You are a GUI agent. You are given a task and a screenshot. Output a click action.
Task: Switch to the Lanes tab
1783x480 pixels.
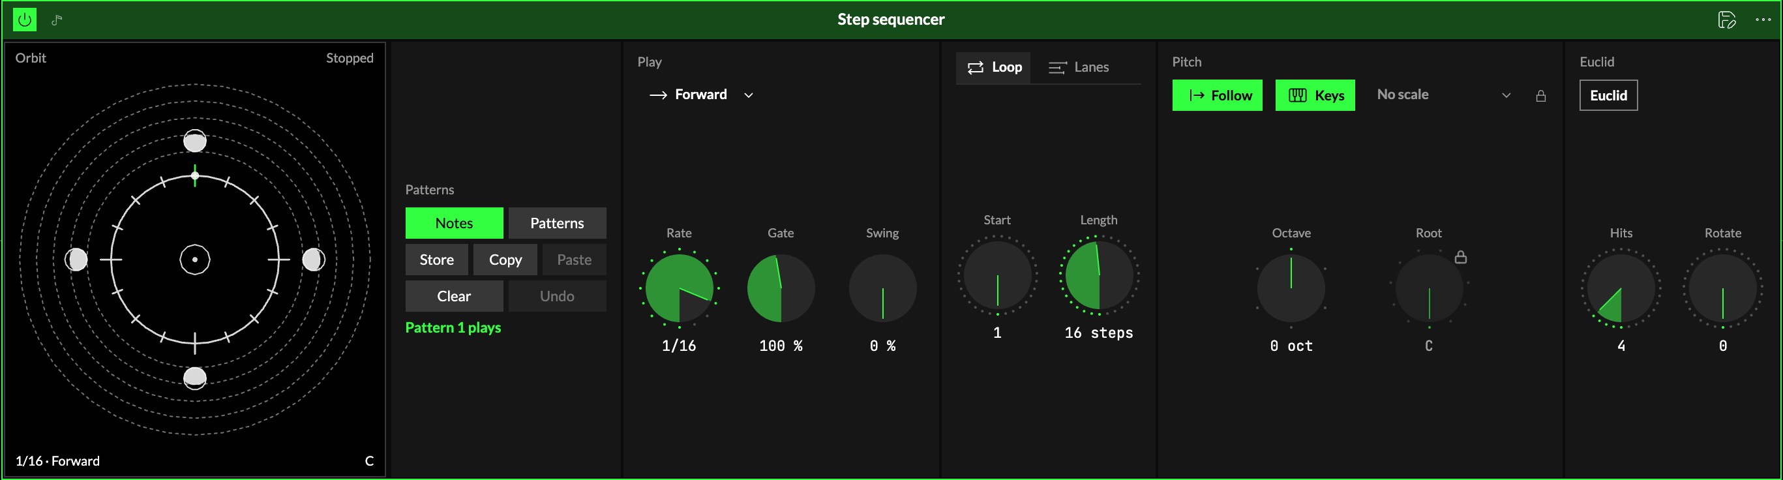1079,67
